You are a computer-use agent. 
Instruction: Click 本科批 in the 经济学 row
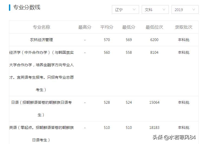pyautogui.click(x=183, y=52)
